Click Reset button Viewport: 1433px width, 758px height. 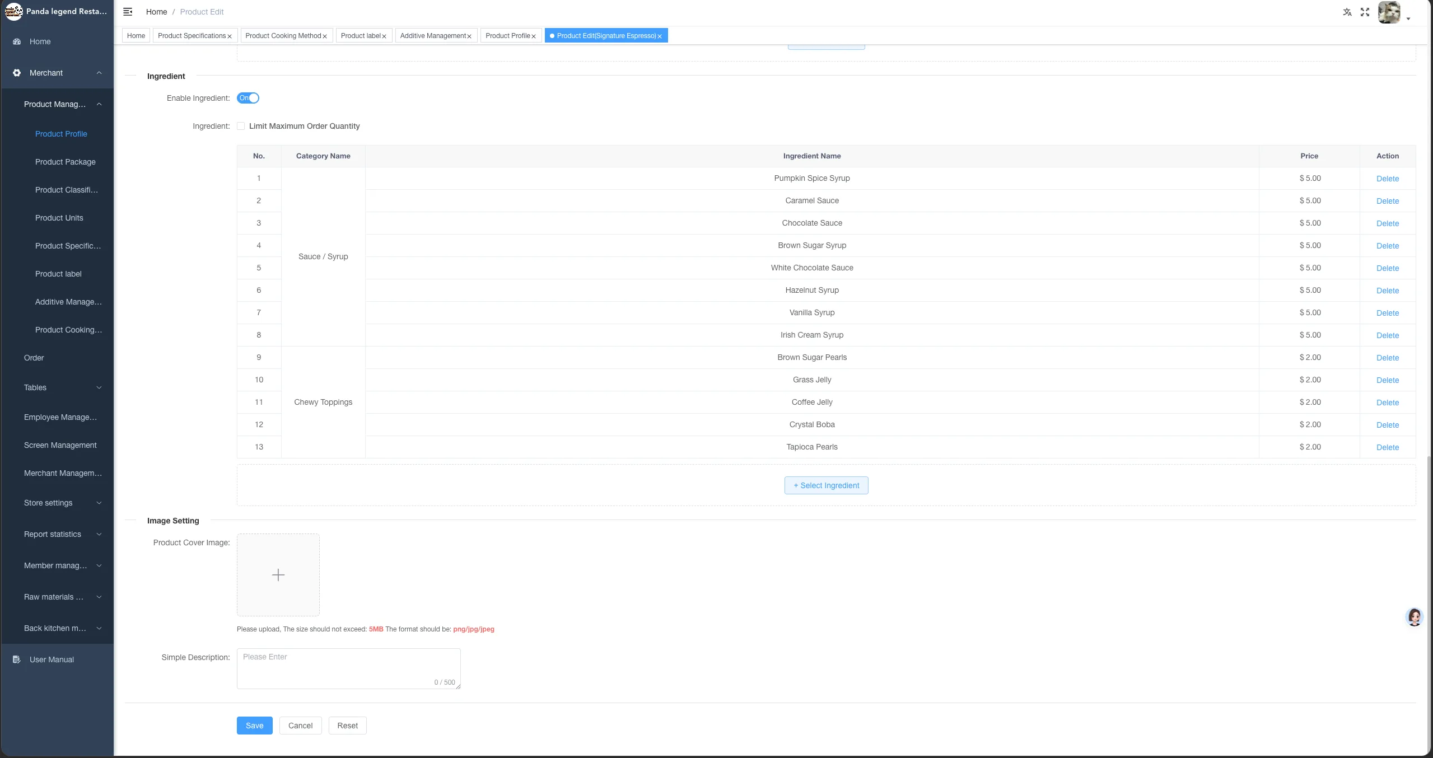348,726
